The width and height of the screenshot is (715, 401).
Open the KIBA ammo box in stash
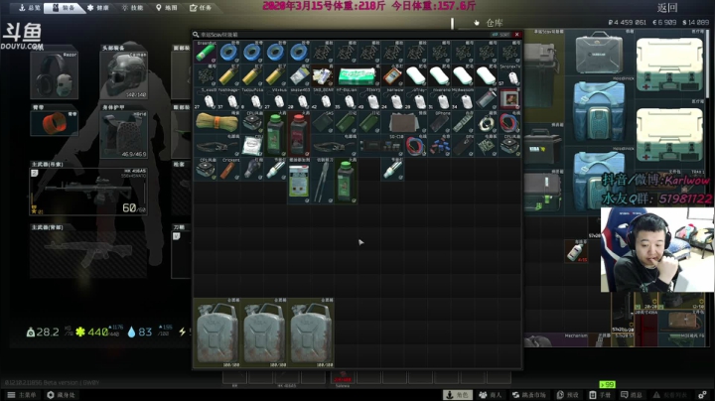coord(542,147)
